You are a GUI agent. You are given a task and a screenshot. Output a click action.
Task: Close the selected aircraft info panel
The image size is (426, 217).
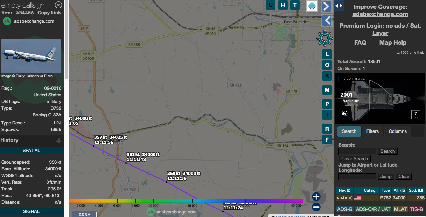click(58, 5)
